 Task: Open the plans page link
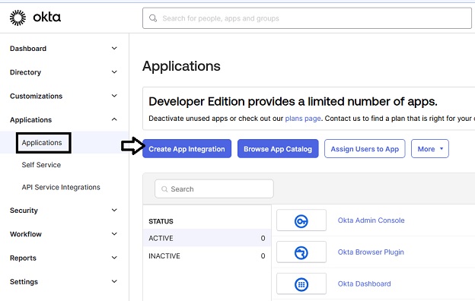[303, 119]
